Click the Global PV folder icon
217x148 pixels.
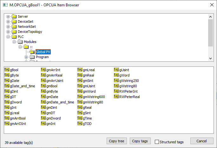[x=32, y=52]
